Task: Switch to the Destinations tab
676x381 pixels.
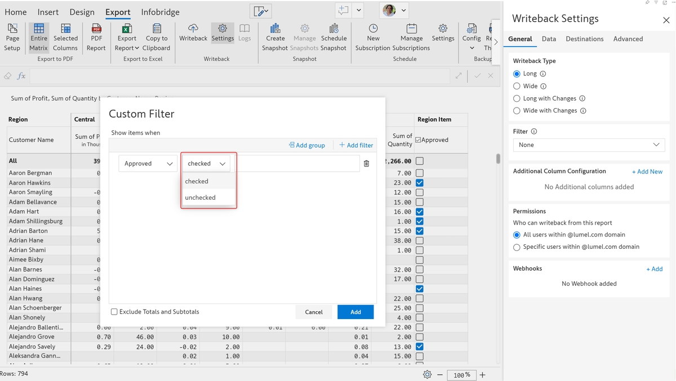Action: (x=584, y=39)
